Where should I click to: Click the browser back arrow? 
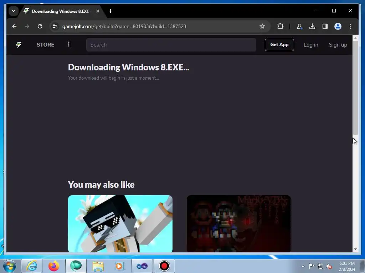[14, 26]
